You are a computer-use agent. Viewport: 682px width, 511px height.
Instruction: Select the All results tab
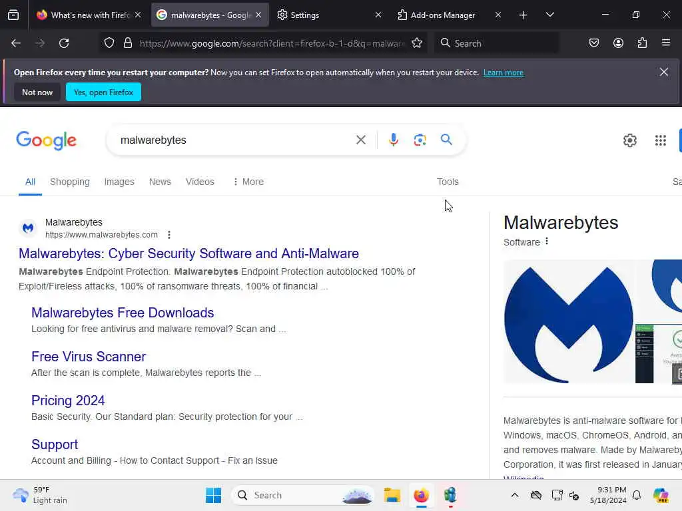click(30, 182)
